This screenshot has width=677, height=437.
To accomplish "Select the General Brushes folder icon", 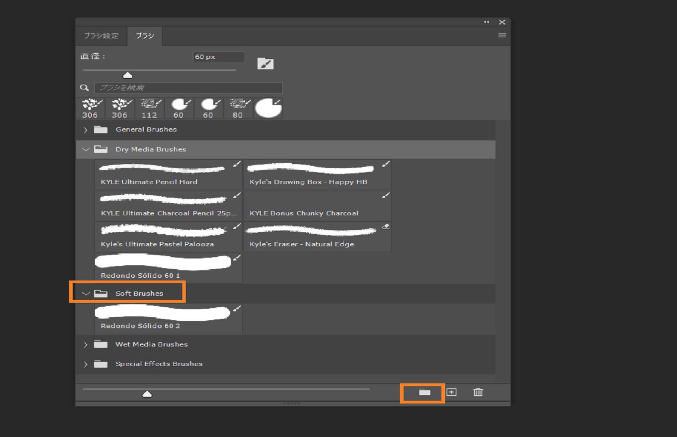I will 101,129.
